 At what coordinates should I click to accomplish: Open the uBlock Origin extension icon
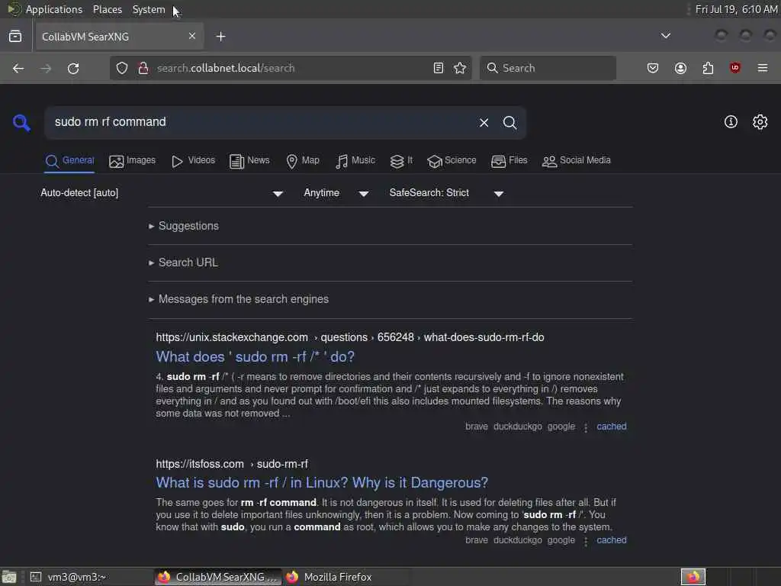734,68
